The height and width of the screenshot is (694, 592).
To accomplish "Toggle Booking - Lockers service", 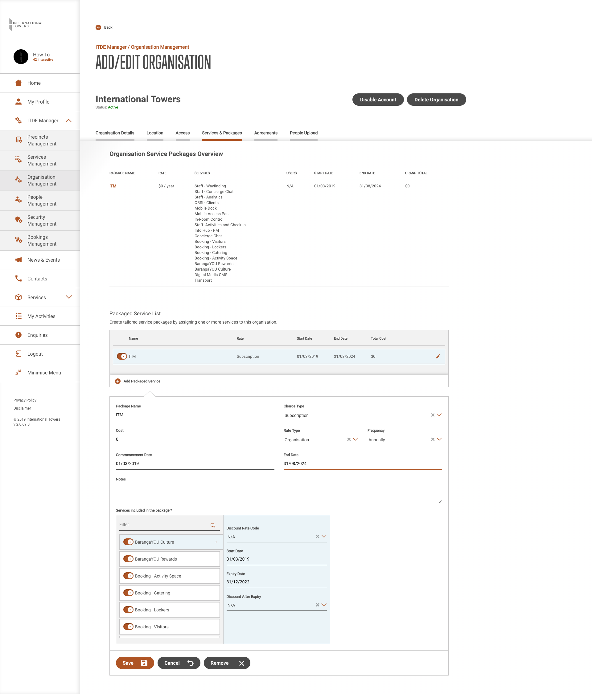I will pos(128,610).
